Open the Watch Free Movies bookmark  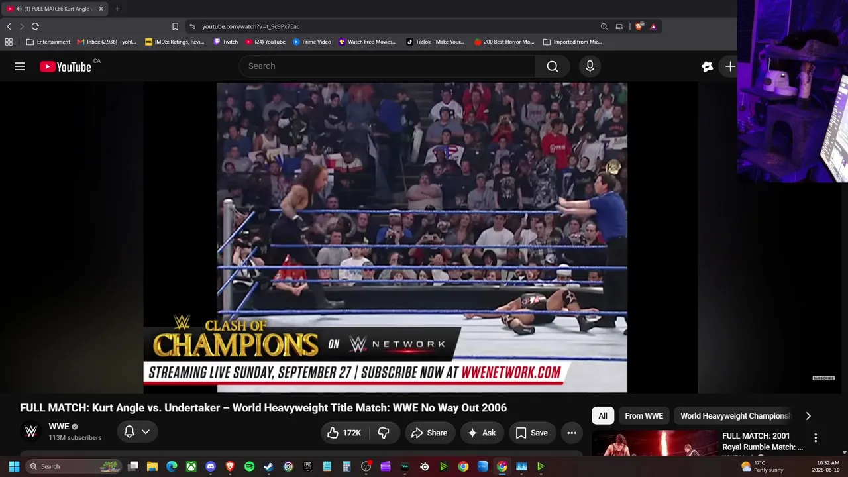tap(368, 42)
